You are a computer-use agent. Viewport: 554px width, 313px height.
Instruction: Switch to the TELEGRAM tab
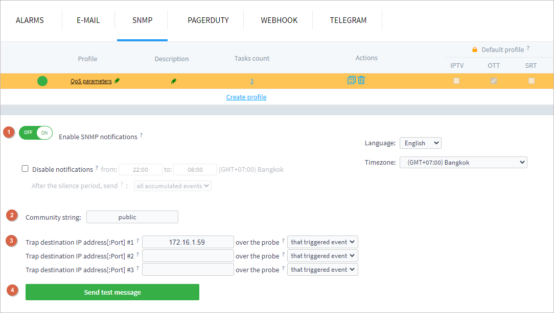[x=348, y=20]
